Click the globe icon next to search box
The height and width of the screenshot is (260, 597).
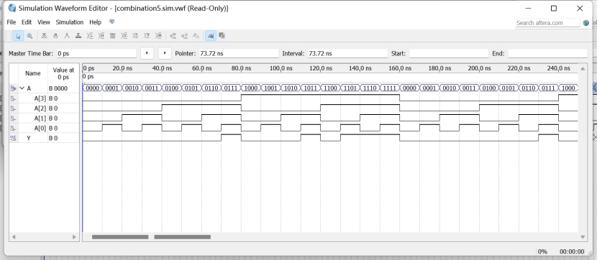pos(586,23)
